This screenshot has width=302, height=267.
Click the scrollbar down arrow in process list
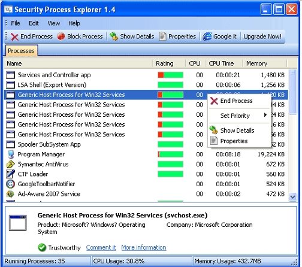[292, 197]
